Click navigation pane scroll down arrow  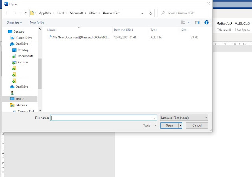click(40, 111)
